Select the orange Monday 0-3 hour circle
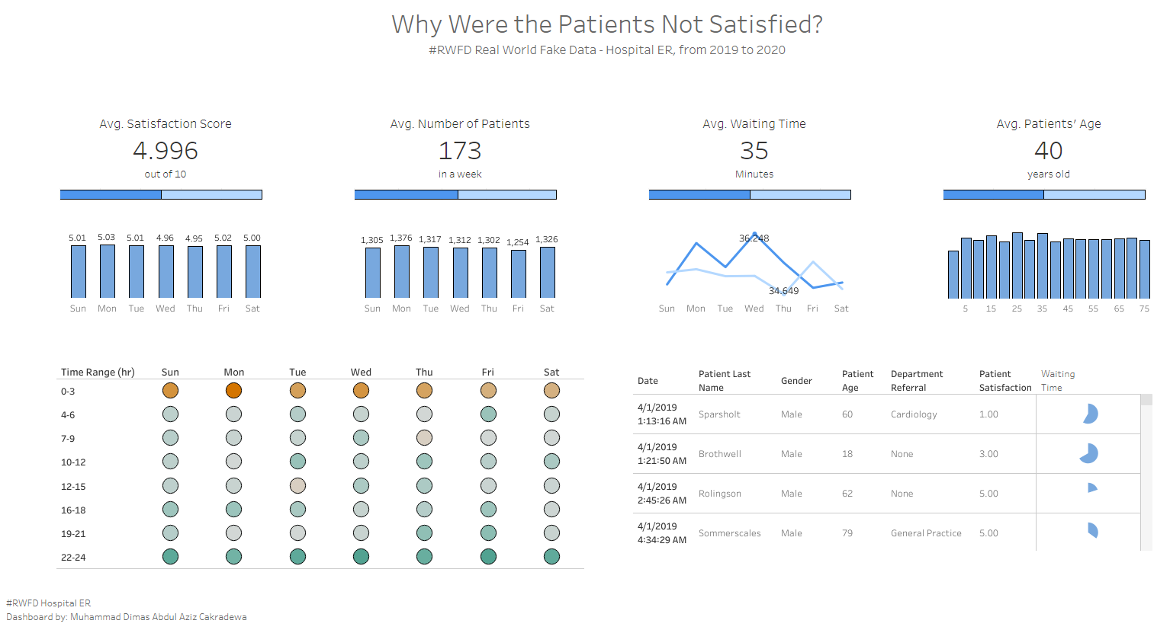Image resolution: width=1170 pixels, height=630 pixels. click(233, 391)
